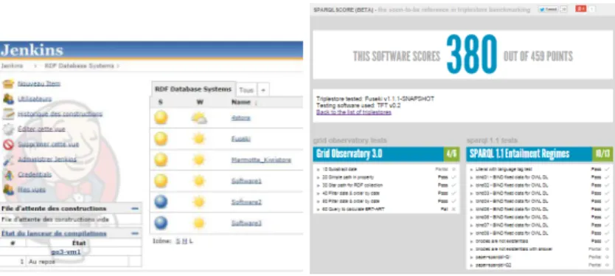
Task: Open the Administrer Jenkins link
Action: coord(47,159)
